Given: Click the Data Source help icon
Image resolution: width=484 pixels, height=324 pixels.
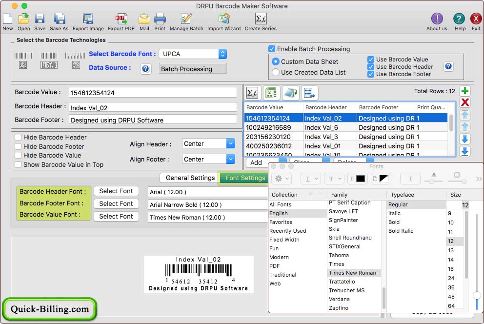Looking at the screenshot, I should tap(145, 68).
